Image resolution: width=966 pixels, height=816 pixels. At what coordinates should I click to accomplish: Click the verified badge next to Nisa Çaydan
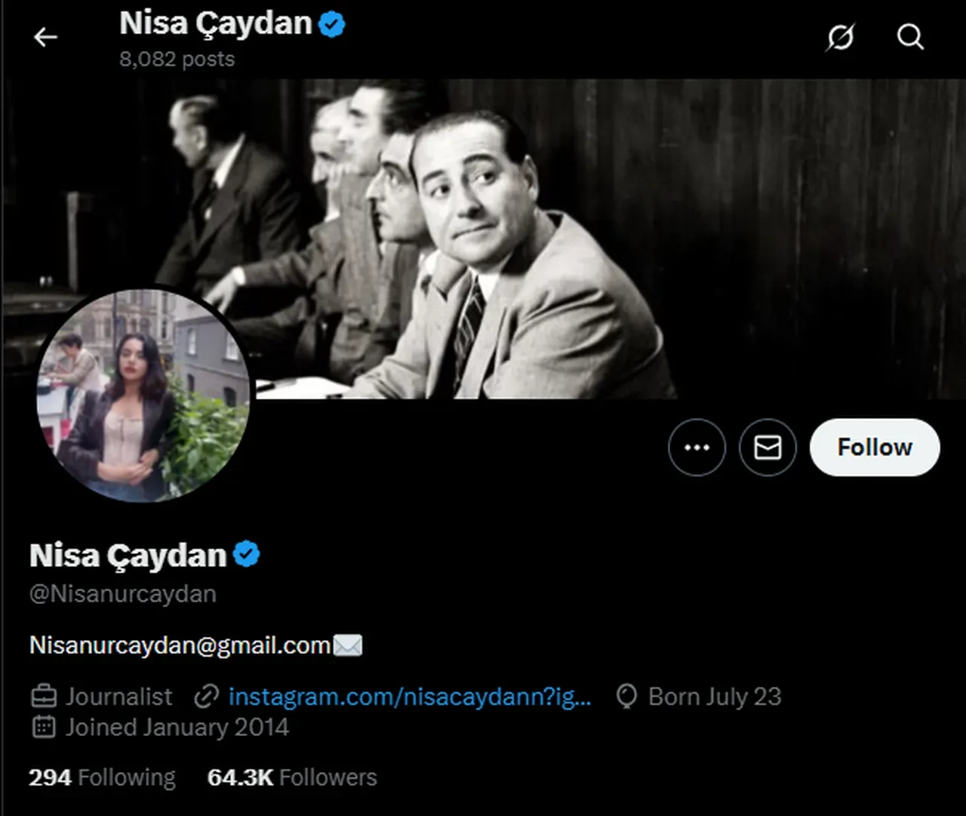tap(246, 553)
